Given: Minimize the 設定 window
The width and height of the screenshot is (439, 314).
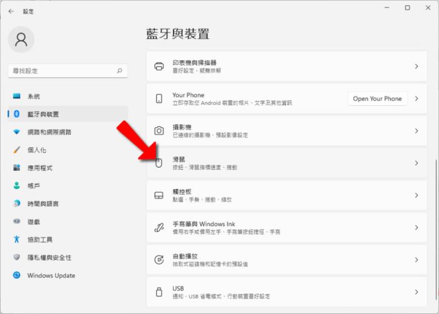Looking at the screenshot, I should pyautogui.click(x=387, y=8).
